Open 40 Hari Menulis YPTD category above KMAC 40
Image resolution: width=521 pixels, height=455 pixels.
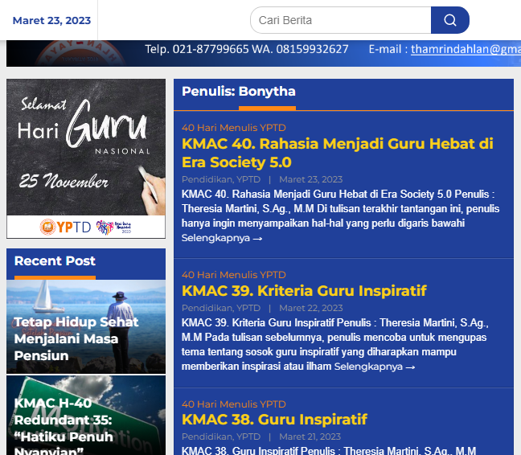coord(233,128)
